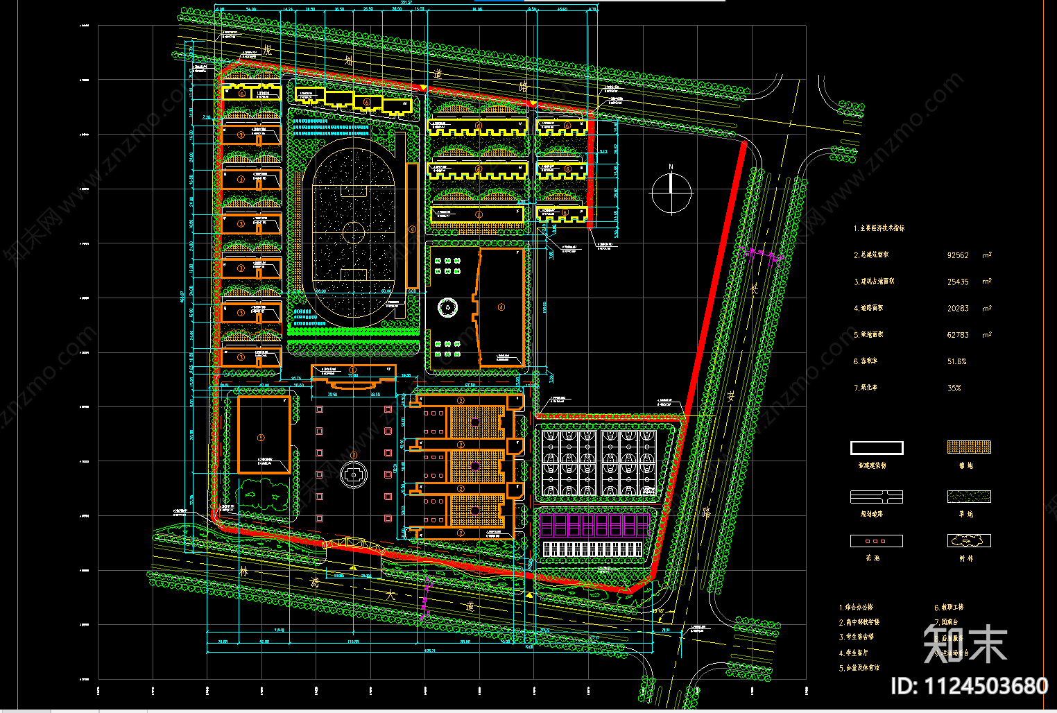Select the cloud-shaped woods legend symbol
This screenshot has width=1057, height=713.
click(968, 540)
